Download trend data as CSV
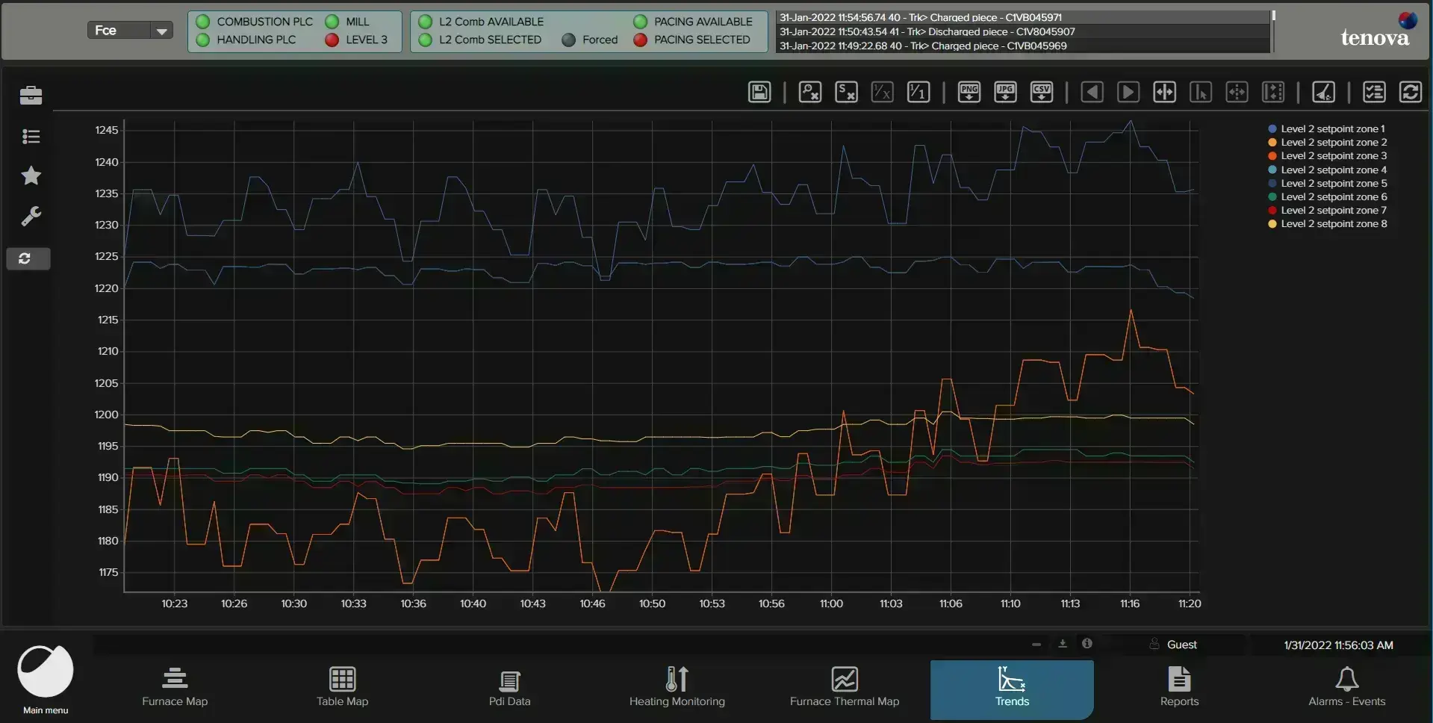Screen dimensions: 1433x723 pyautogui.click(x=1042, y=92)
